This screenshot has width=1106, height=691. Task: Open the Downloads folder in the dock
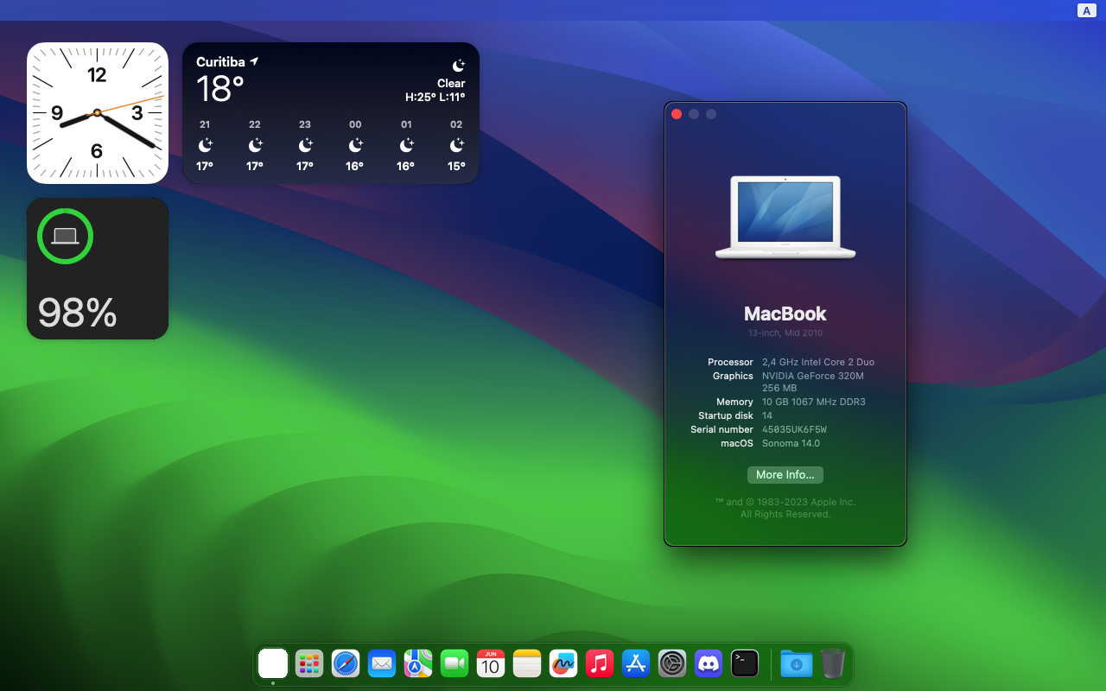(797, 663)
